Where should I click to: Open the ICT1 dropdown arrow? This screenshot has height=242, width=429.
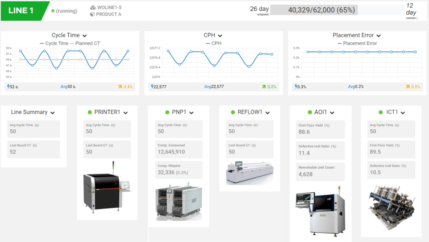(x=403, y=113)
